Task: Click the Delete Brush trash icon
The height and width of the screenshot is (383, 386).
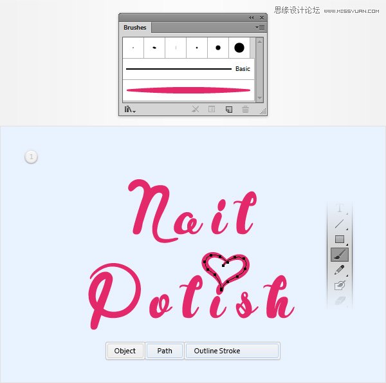Action: 245,110
